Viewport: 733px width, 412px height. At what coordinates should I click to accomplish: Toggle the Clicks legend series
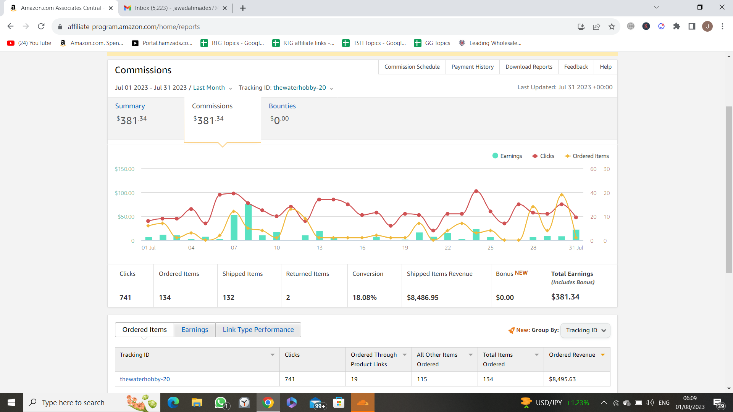(543, 156)
